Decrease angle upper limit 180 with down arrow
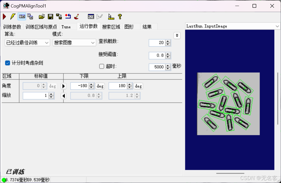This screenshot has width=281, height=183. coord(129,88)
